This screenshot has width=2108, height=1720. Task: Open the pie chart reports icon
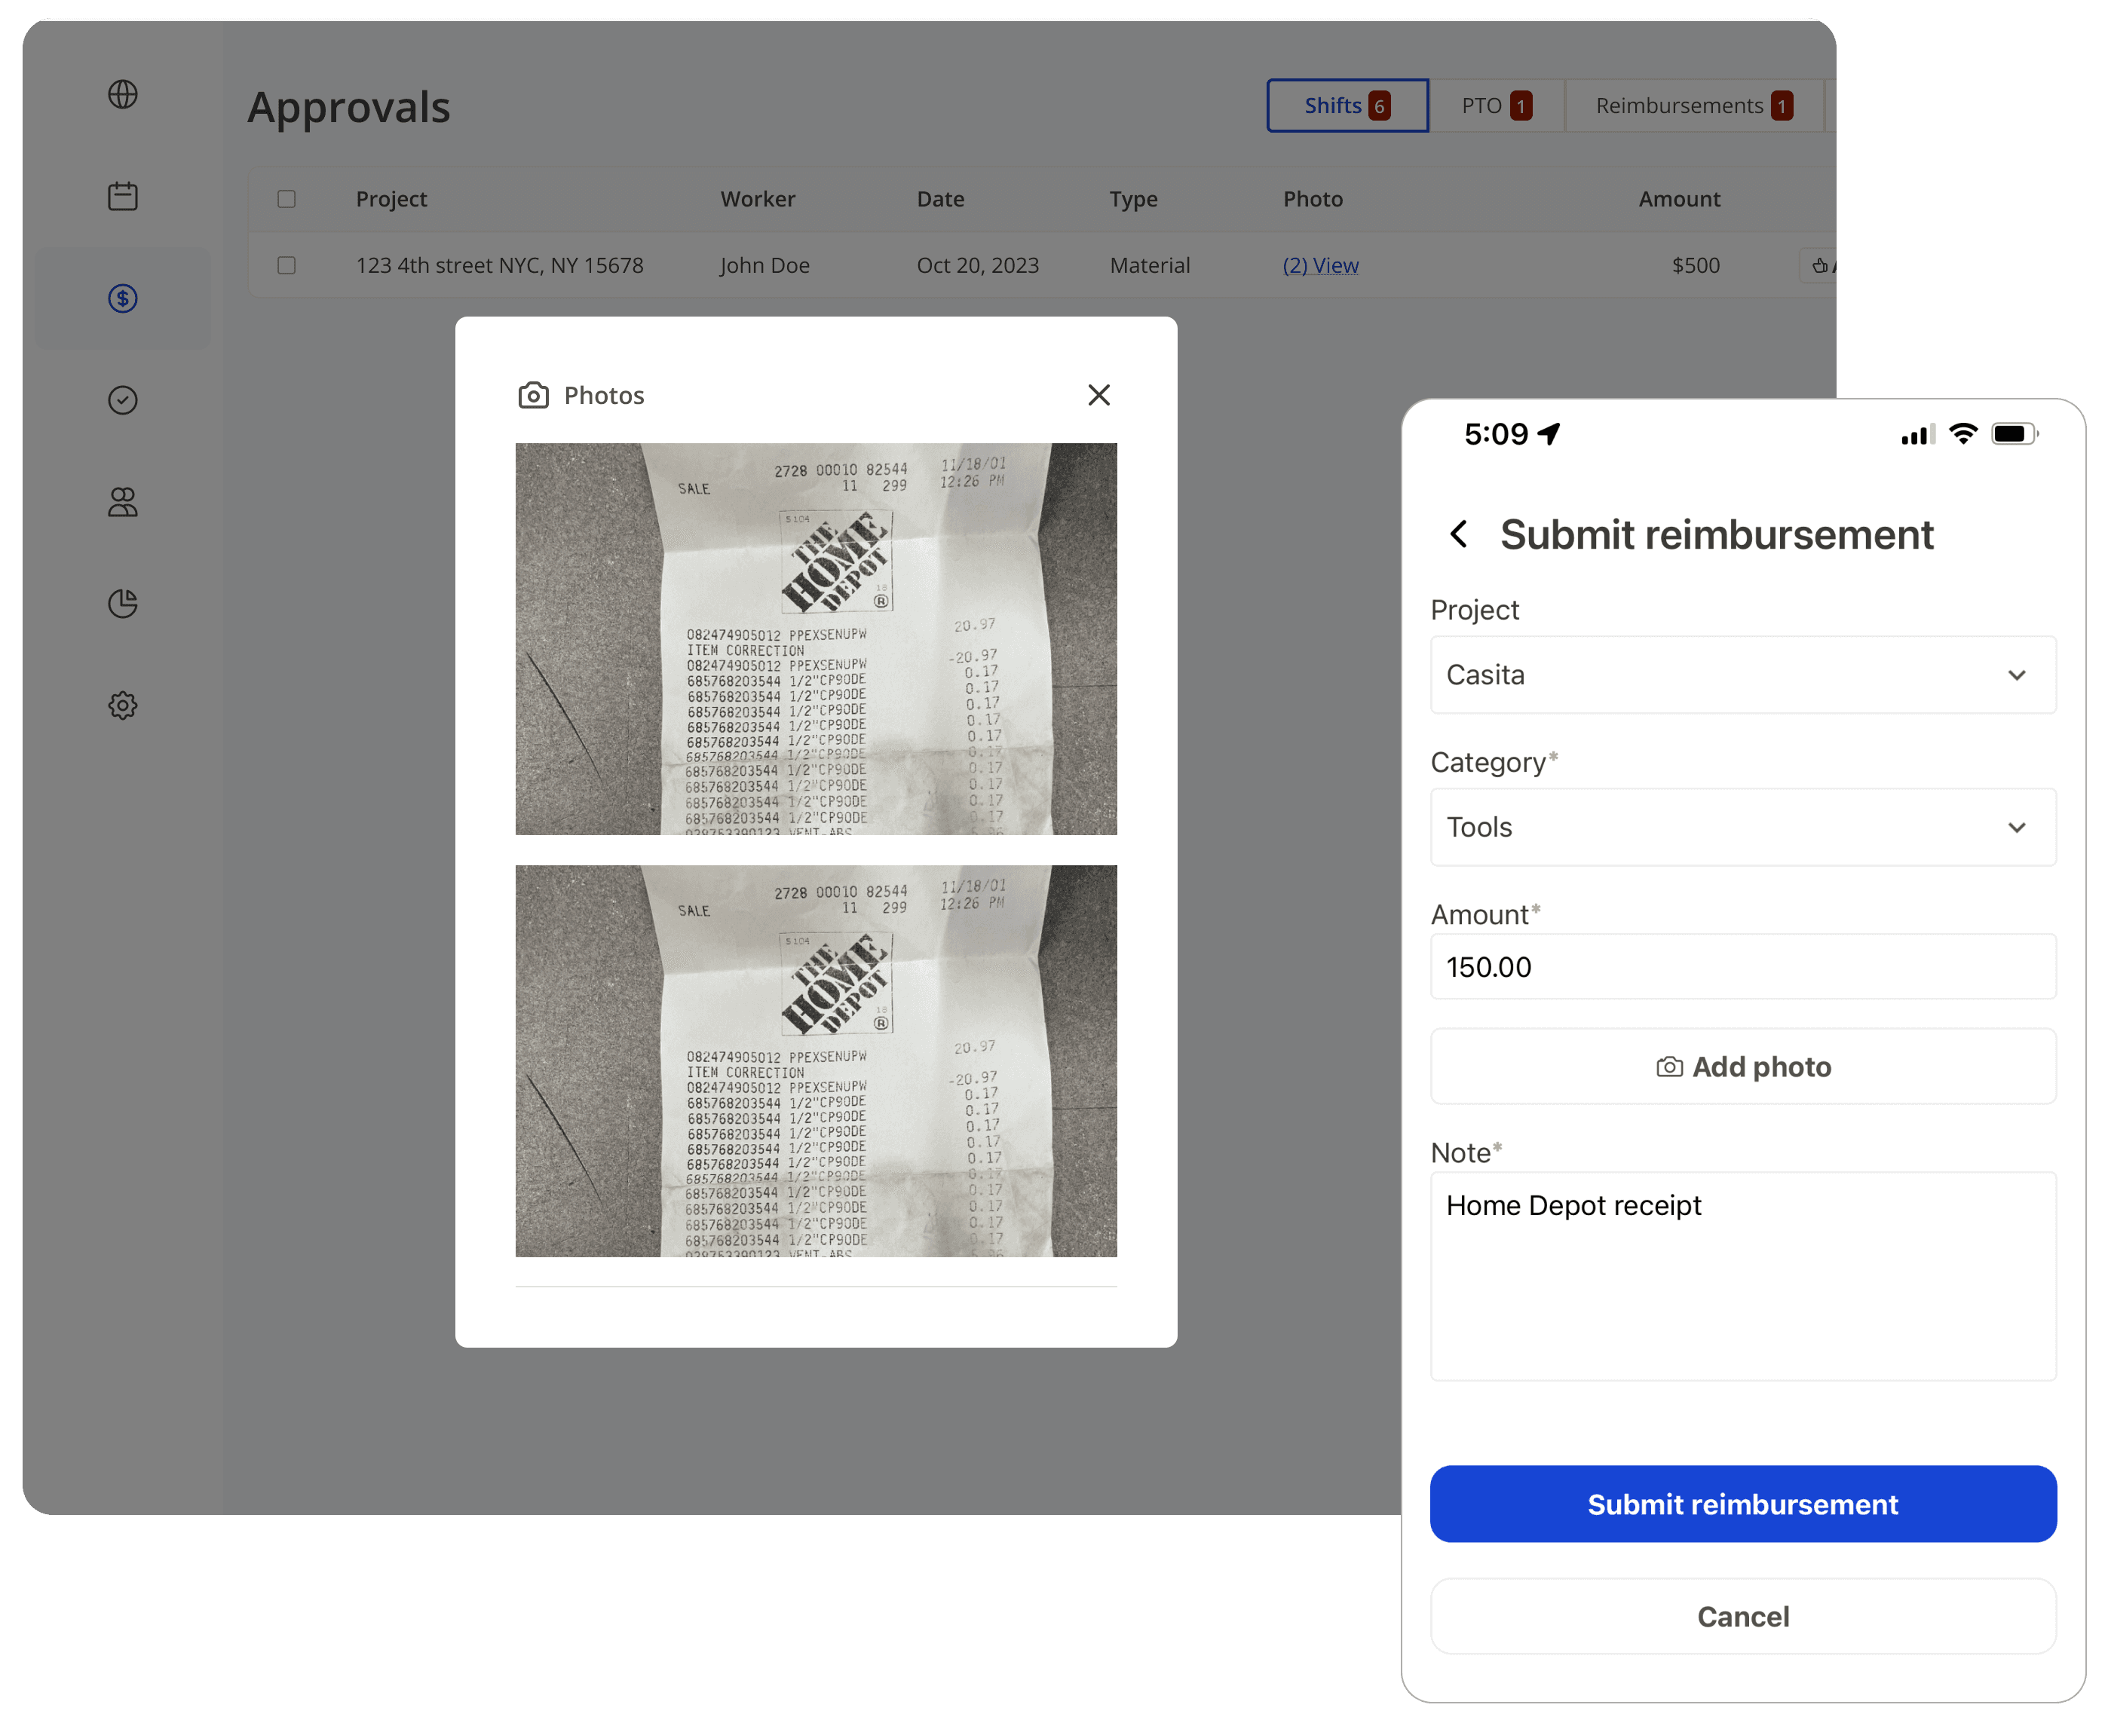123,604
